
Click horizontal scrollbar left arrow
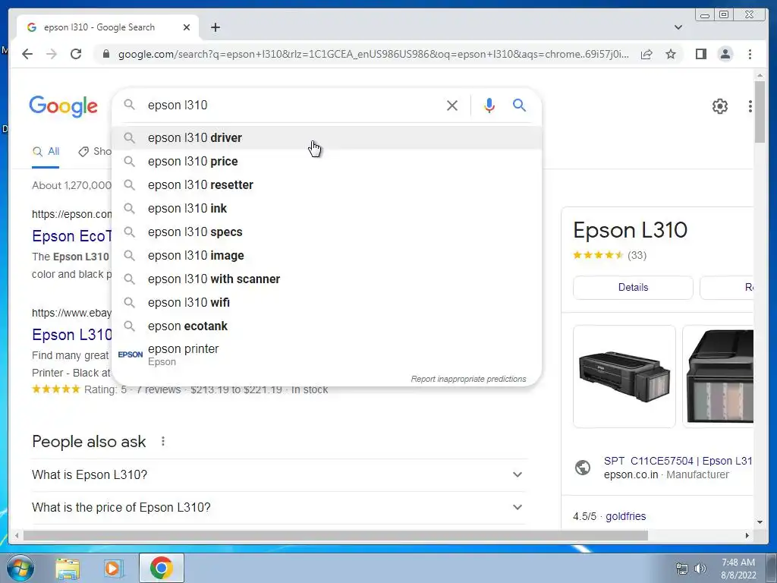tap(17, 535)
